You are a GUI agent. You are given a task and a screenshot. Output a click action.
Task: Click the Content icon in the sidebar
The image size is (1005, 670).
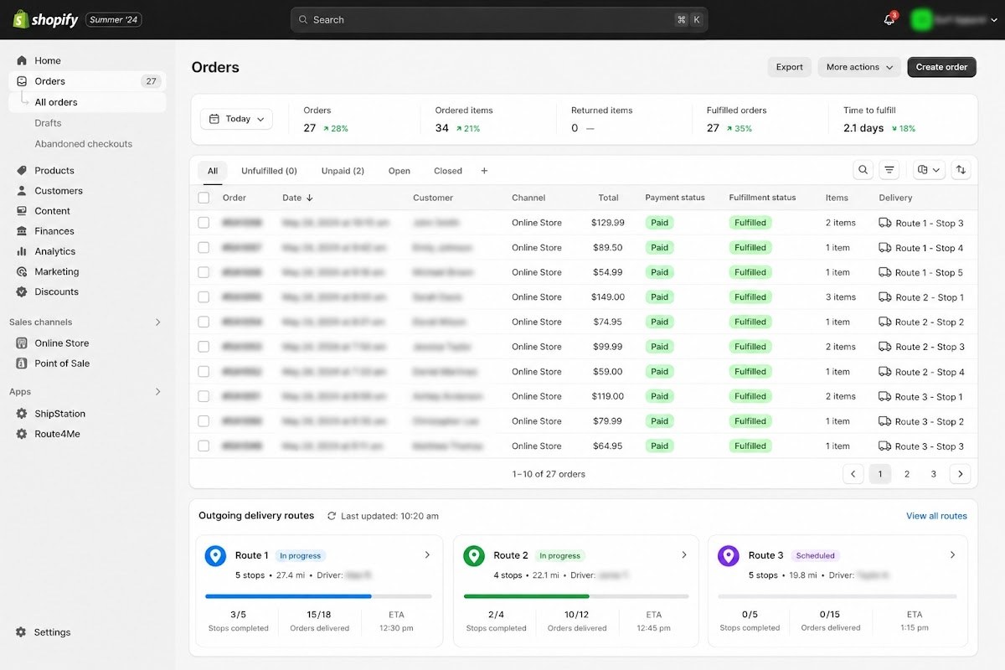click(22, 211)
